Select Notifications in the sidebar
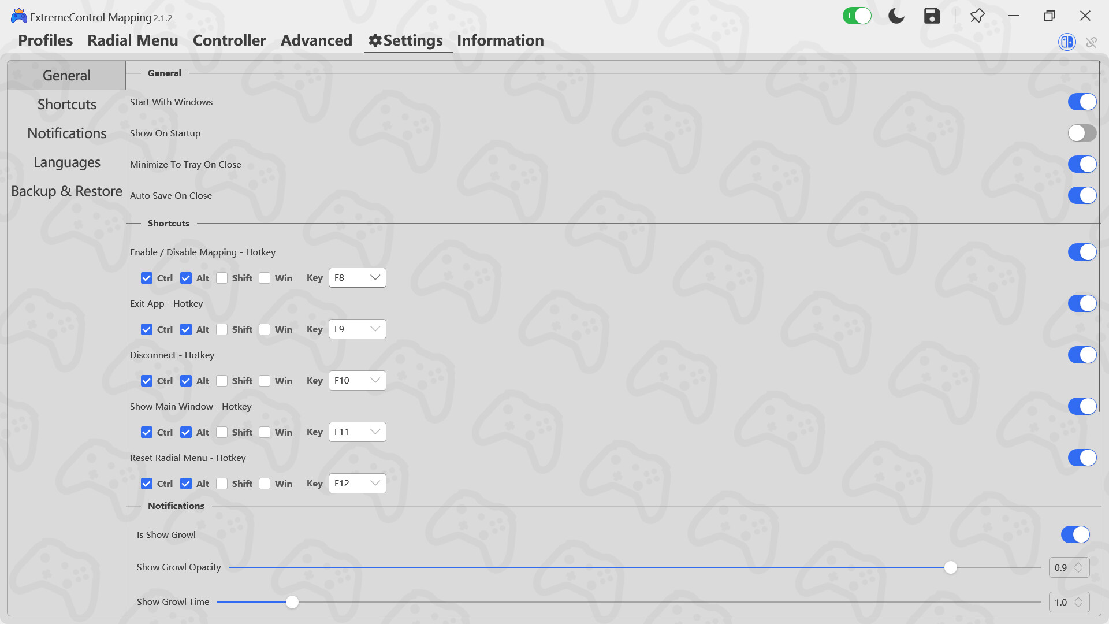This screenshot has height=624, width=1109. click(x=66, y=133)
